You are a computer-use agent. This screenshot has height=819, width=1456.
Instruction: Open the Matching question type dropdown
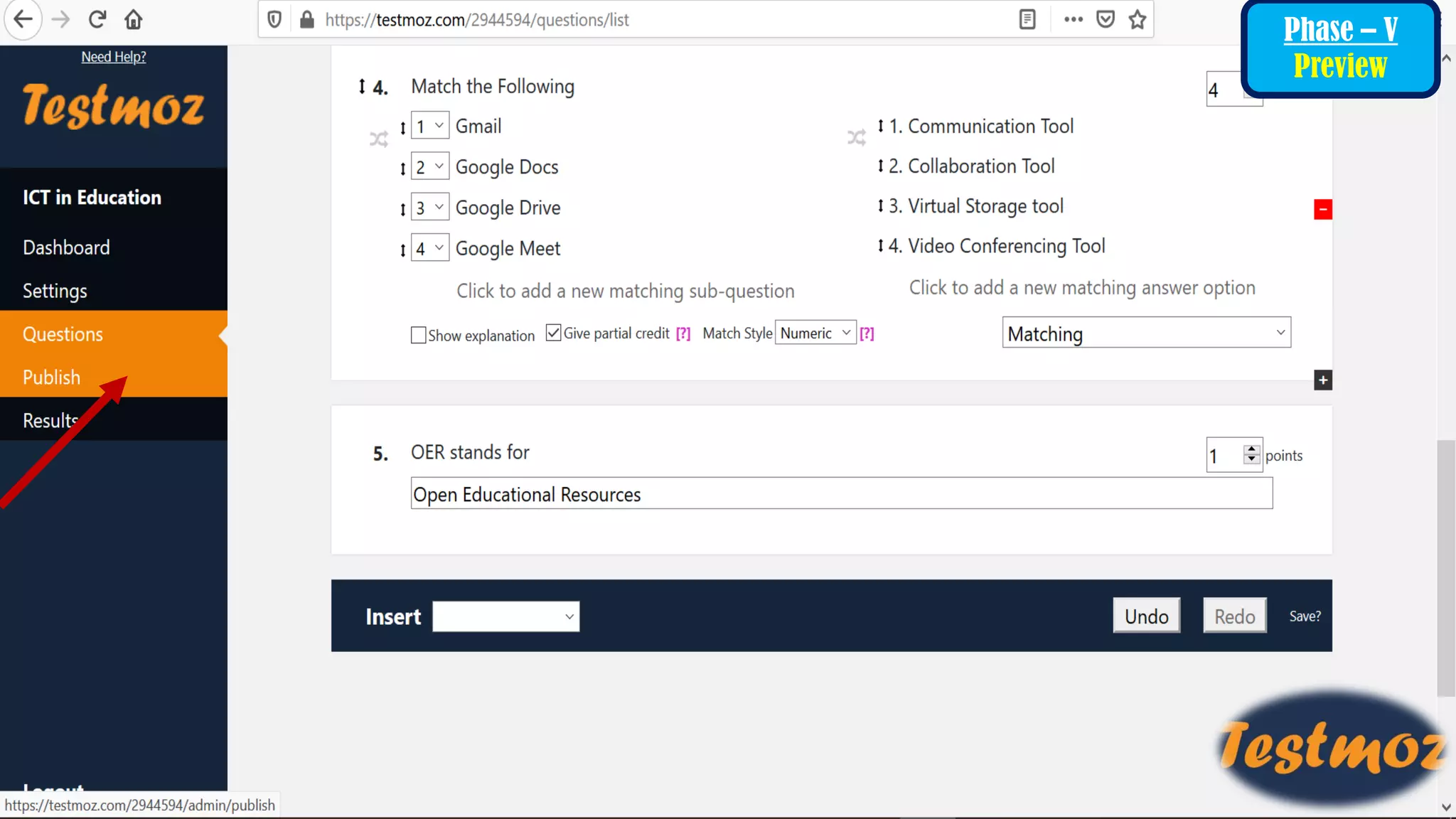point(1146,333)
